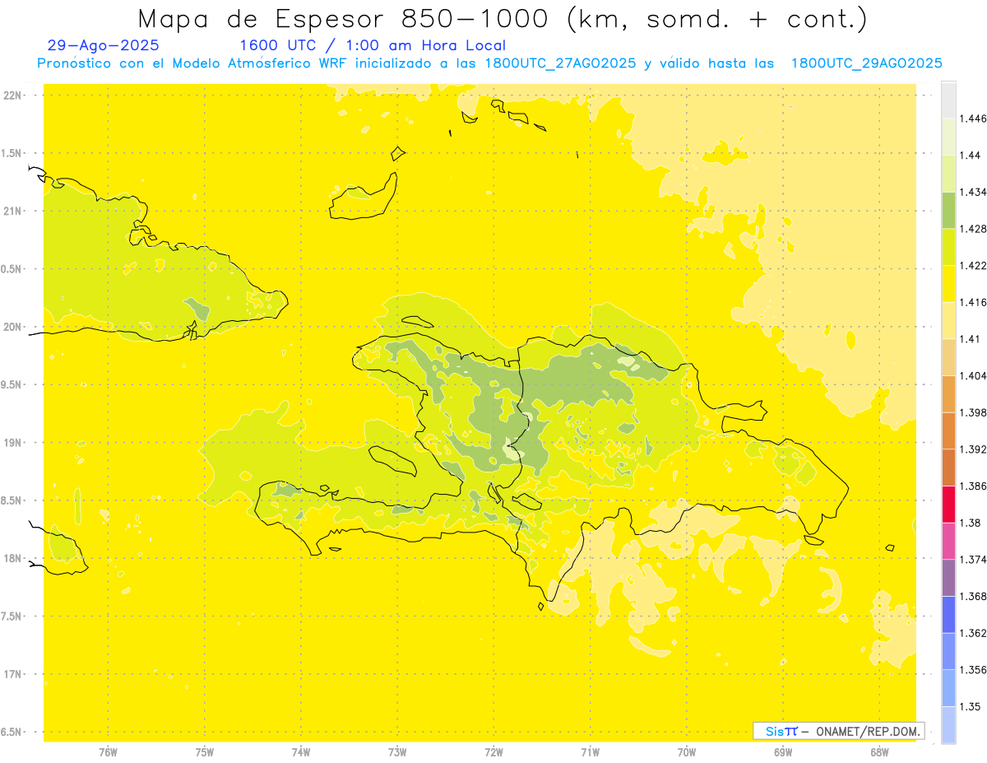Click the "19N" latitude axis label

pyautogui.click(x=13, y=442)
